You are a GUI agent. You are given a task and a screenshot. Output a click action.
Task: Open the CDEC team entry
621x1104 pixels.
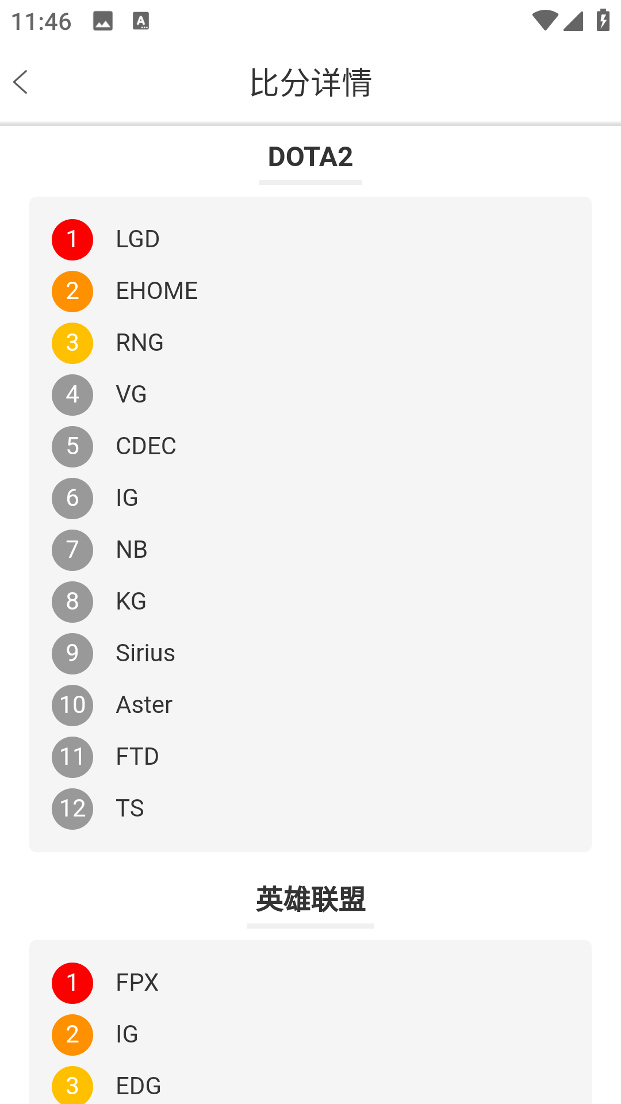146,446
